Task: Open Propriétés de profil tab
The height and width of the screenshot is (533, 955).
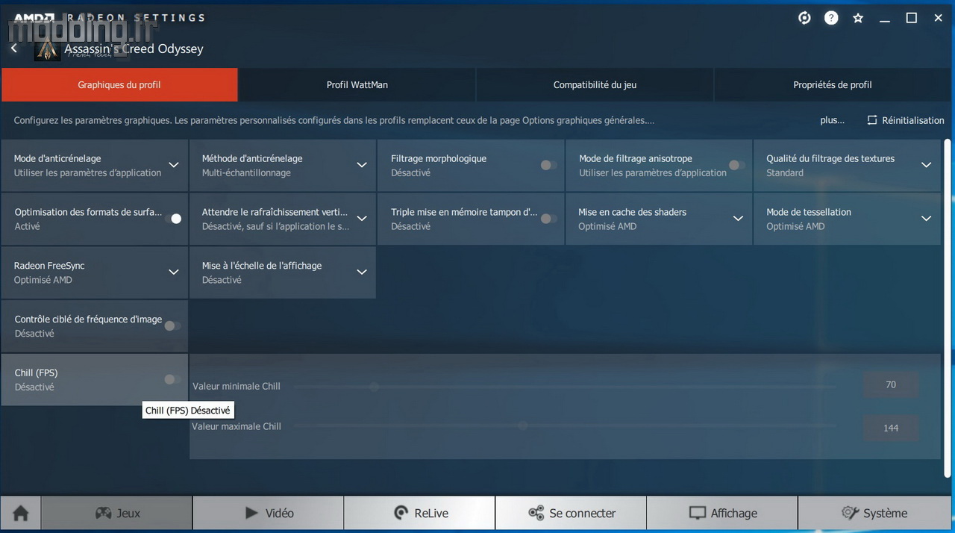Action: (x=833, y=85)
